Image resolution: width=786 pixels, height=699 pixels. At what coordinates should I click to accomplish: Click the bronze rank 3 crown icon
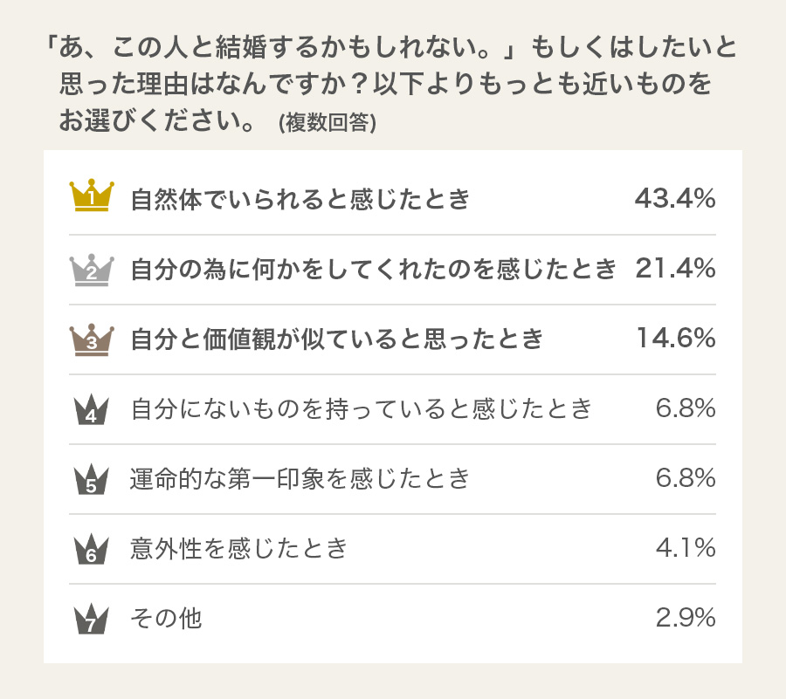coord(92,340)
